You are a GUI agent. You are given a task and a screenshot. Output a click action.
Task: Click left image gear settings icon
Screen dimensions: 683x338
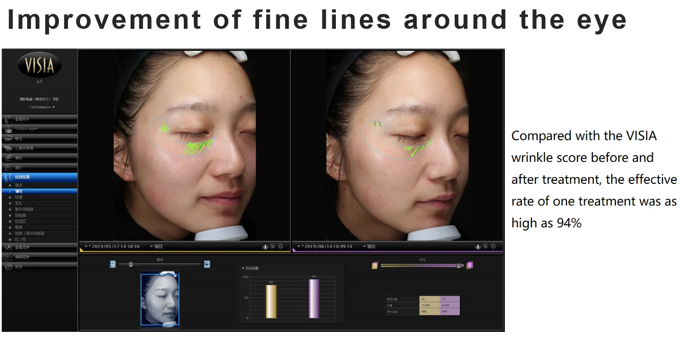click(281, 246)
